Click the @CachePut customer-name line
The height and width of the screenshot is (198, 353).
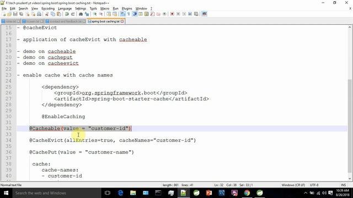click(x=82, y=152)
